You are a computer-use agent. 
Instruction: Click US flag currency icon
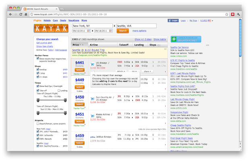pos(210,21)
